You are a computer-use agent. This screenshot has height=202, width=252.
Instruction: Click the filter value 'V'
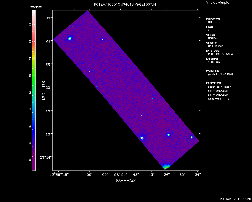tap(209, 30)
